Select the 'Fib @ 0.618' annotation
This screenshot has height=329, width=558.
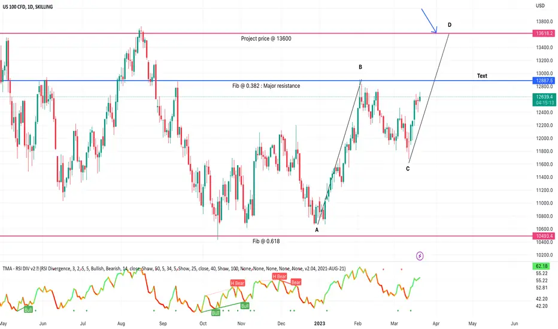266,241
